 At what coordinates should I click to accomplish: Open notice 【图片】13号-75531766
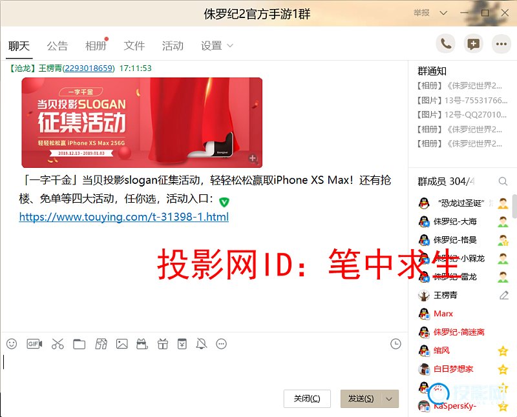[461, 101]
